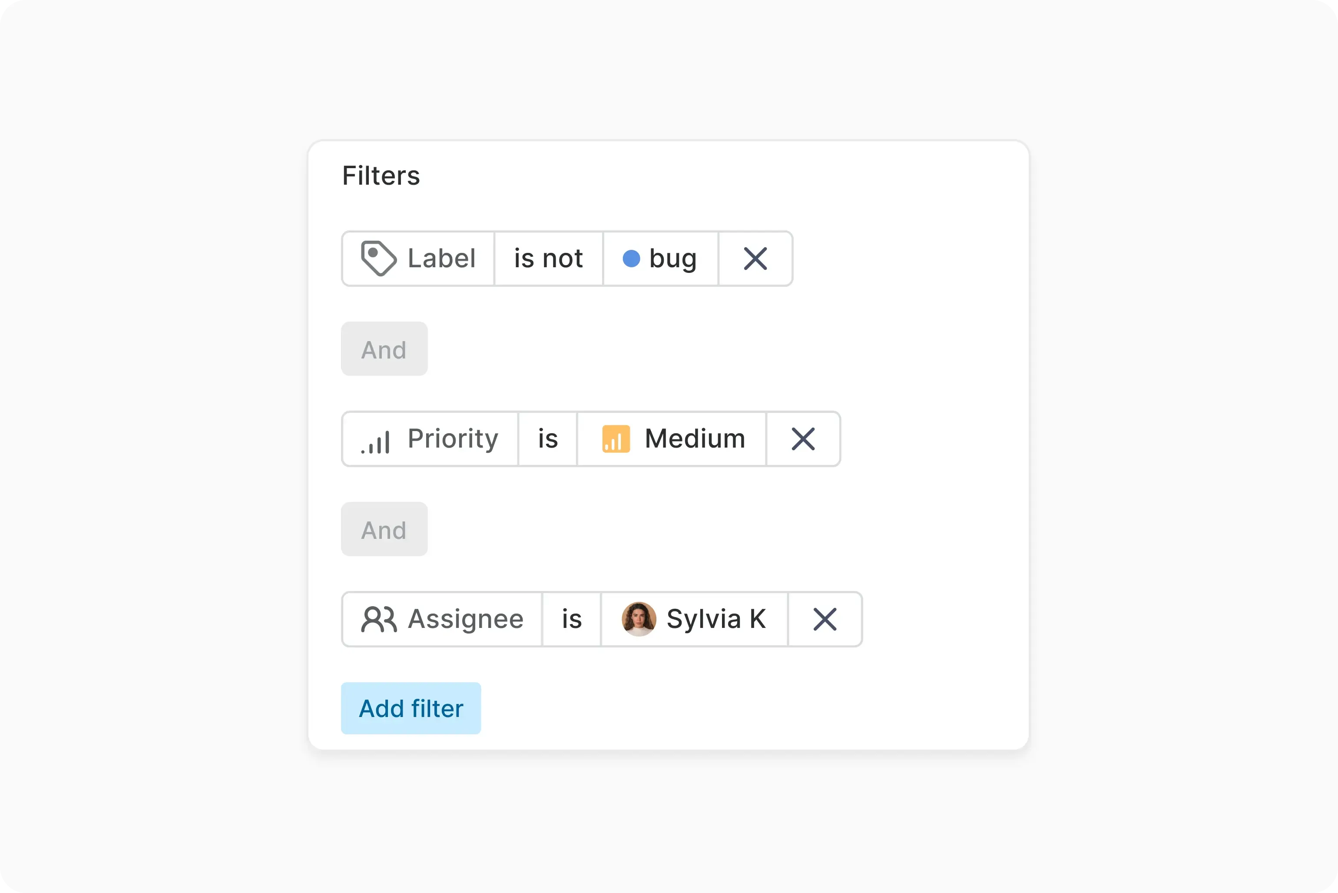Click Sylvia K's avatar photo
The height and width of the screenshot is (893, 1338).
tap(639, 619)
